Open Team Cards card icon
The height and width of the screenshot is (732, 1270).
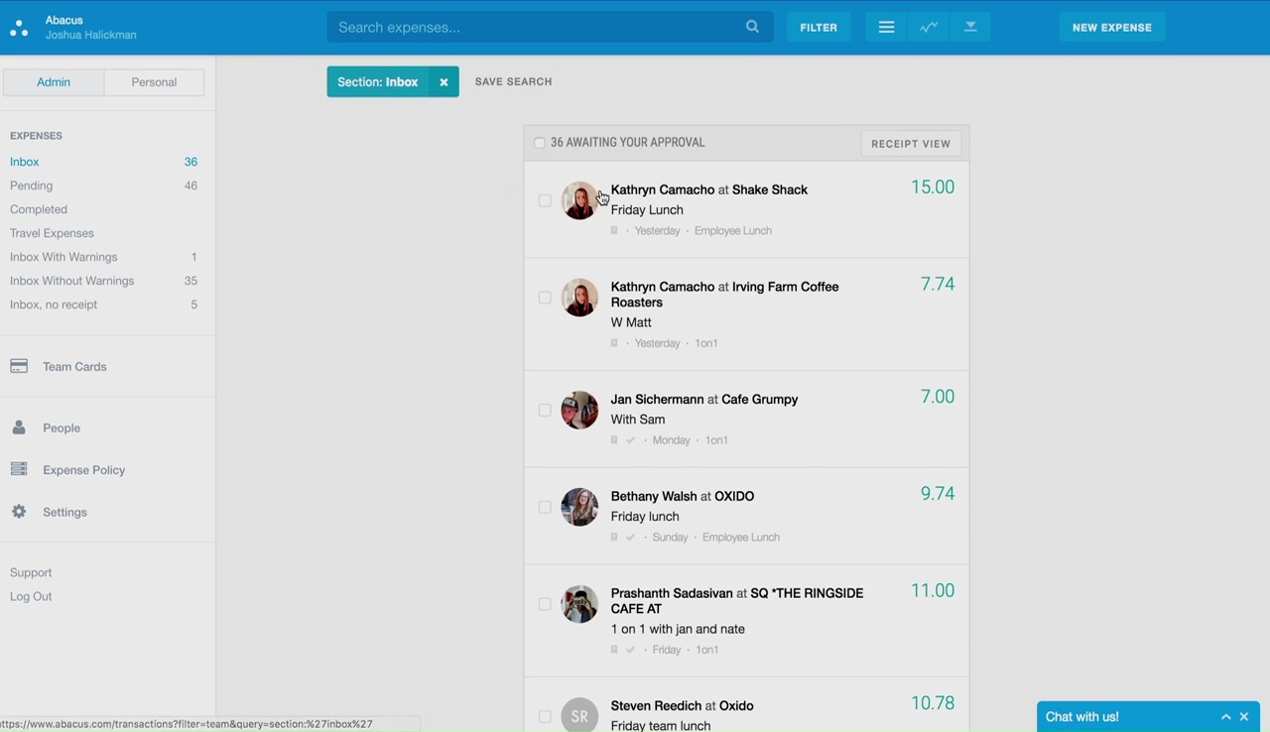point(19,366)
